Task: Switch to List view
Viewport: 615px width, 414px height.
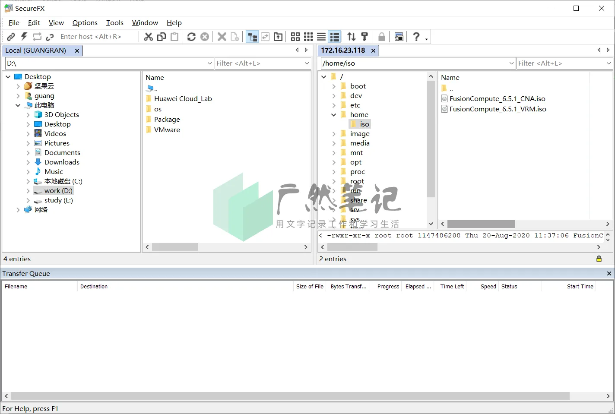Action: [x=321, y=37]
